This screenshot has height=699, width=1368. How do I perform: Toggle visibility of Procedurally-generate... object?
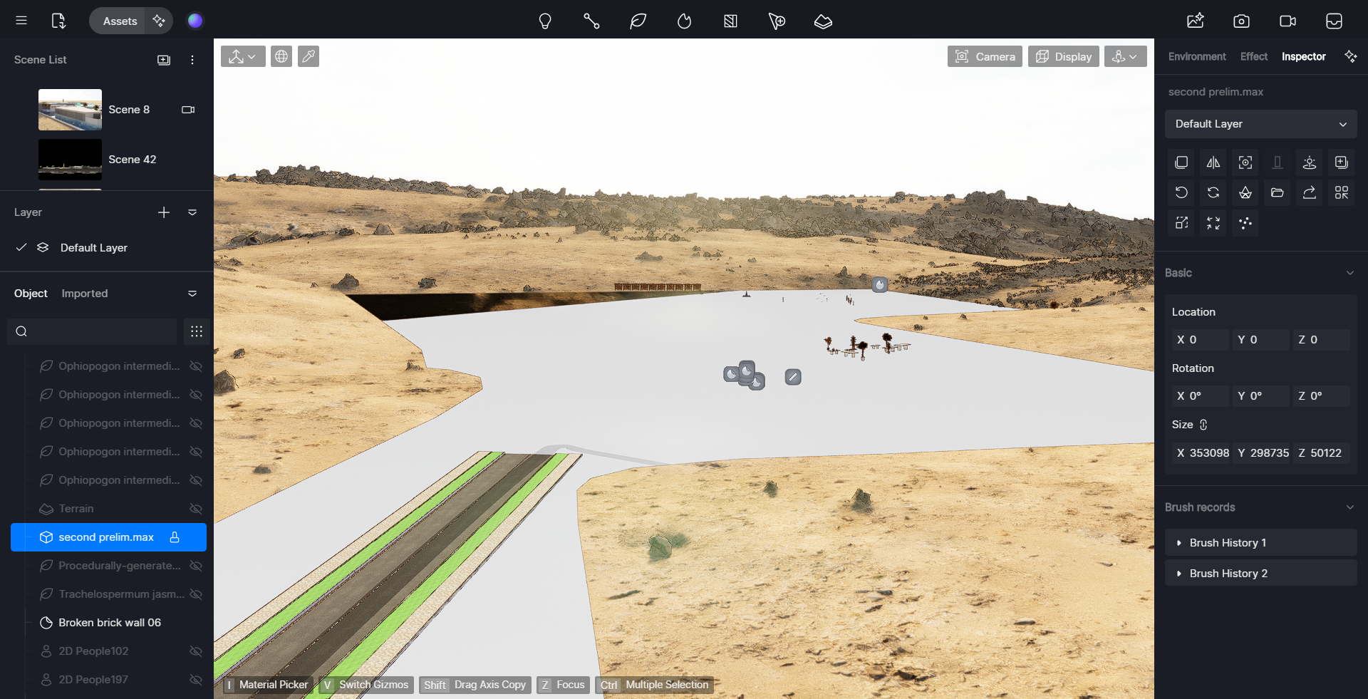[x=196, y=566]
